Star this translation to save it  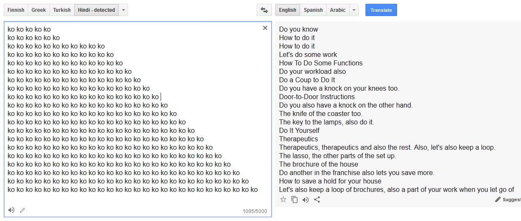click(283, 199)
